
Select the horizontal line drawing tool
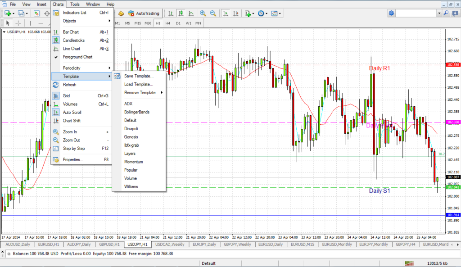click(41, 23)
